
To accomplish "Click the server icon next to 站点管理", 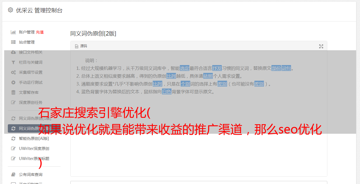I will click(x=13, y=42).
